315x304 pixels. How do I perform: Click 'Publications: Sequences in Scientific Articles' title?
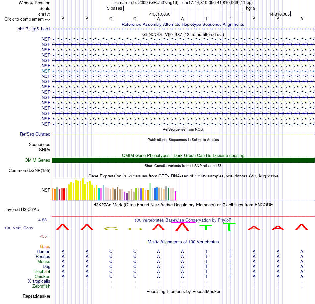[x=183, y=140]
